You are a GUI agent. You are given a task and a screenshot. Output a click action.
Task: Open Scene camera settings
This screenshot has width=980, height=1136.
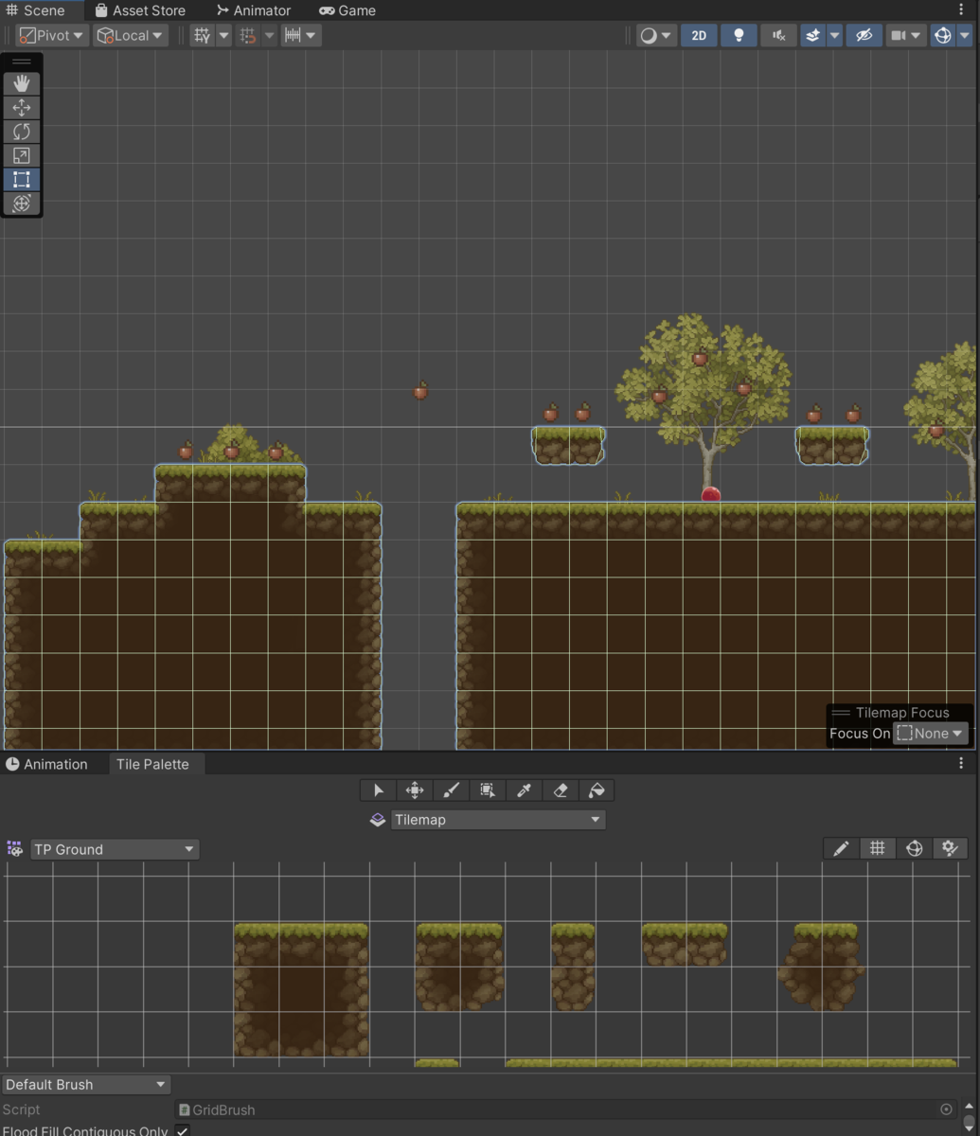[905, 36]
